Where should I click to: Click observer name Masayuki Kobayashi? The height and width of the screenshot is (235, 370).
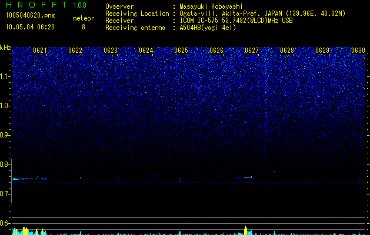click(211, 6)
